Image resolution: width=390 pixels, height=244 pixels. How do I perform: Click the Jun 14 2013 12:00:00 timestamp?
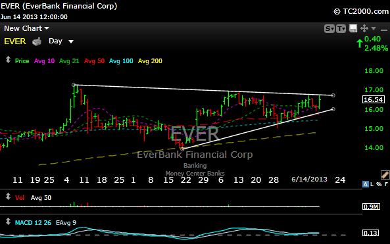(x=34, y=17)
